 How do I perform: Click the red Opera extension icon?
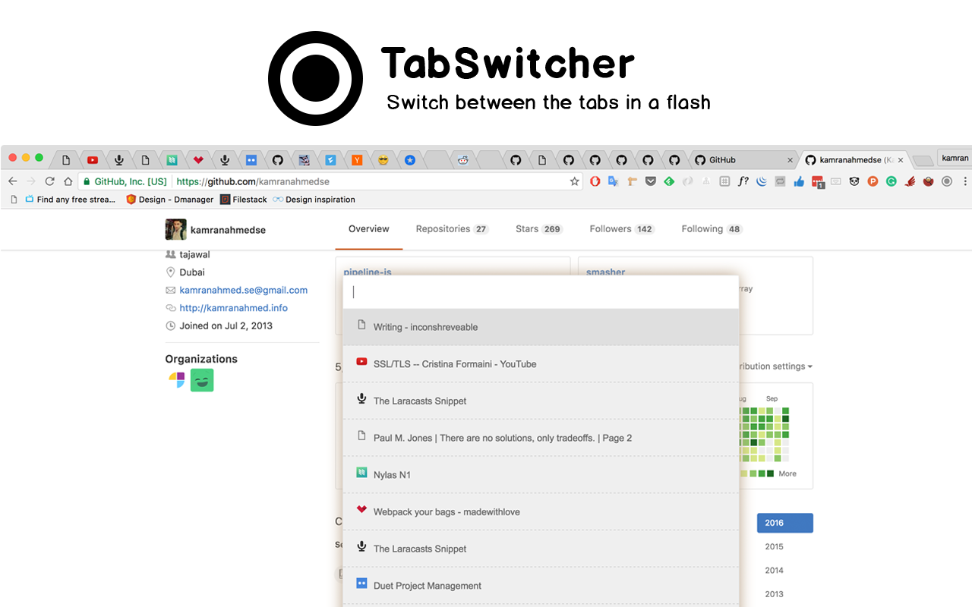click(595, 181)
